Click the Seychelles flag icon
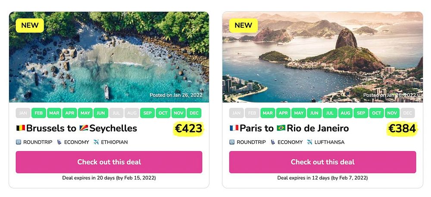The width and height of the screenshot is (431, 197). [x=84, y=128]
